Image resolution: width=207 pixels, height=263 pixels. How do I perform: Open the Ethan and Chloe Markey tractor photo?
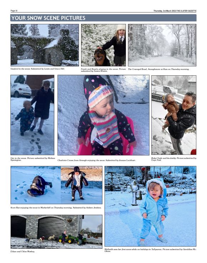[56, 232]
